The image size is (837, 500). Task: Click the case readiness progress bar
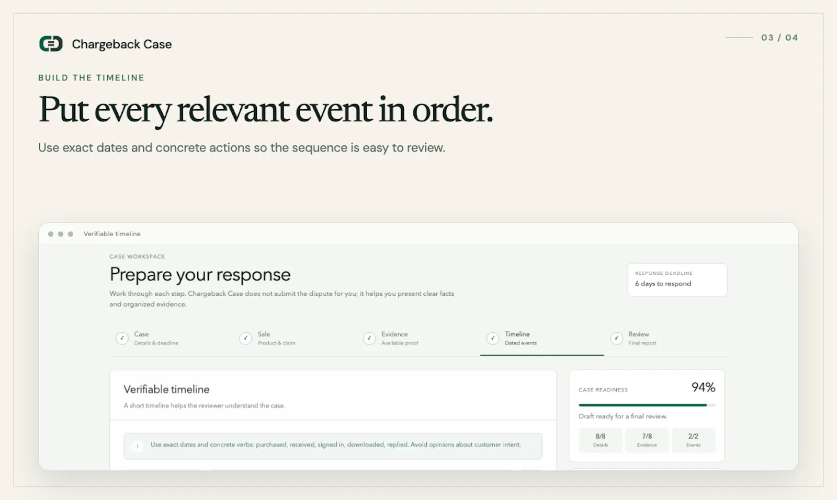pos(647,405)
